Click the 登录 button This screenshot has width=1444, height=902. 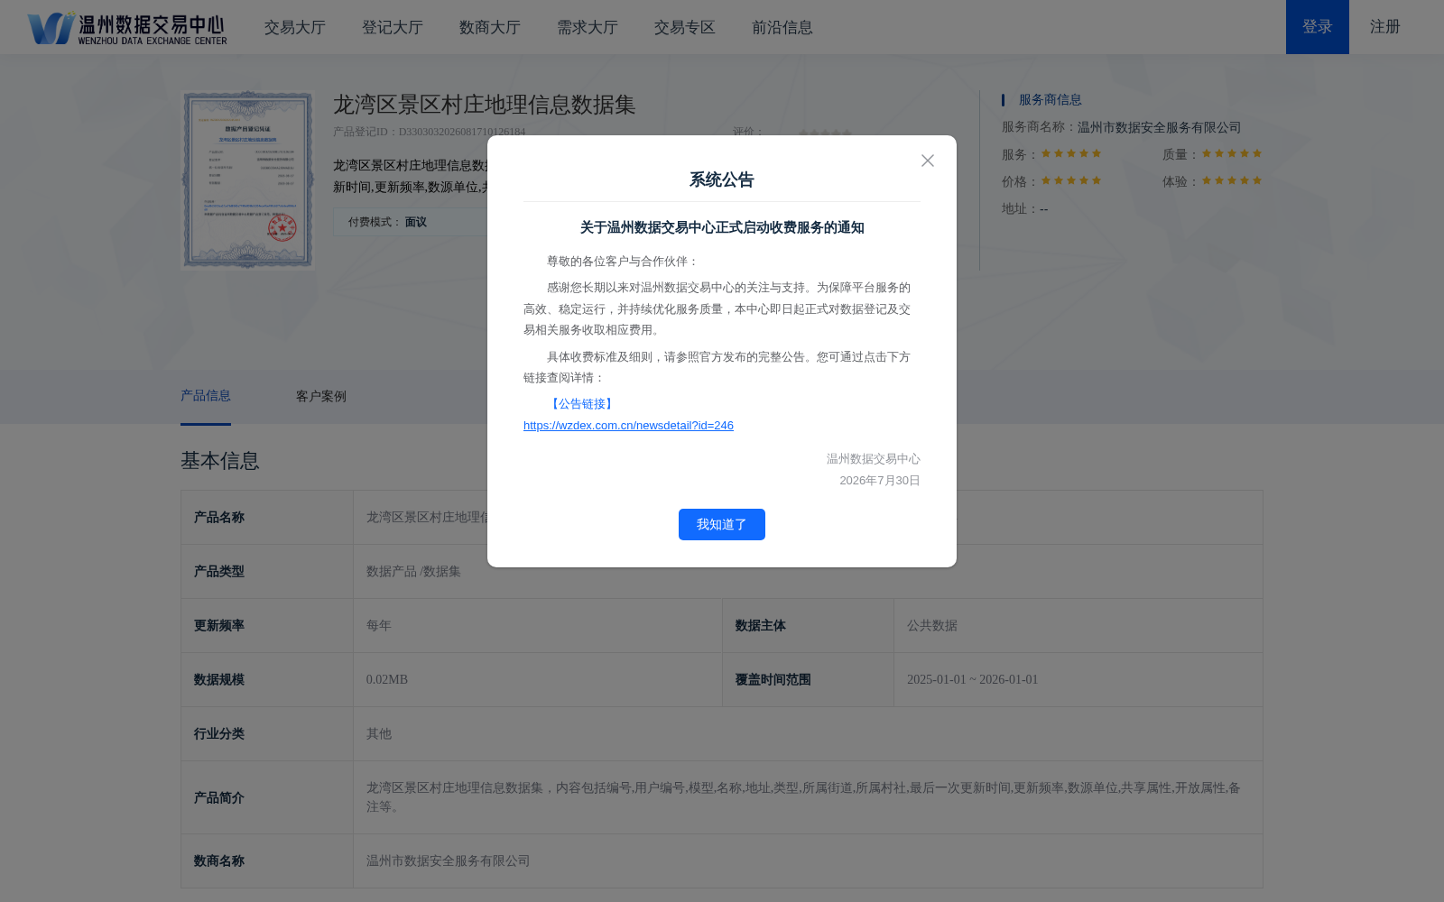coord(1318,27)
